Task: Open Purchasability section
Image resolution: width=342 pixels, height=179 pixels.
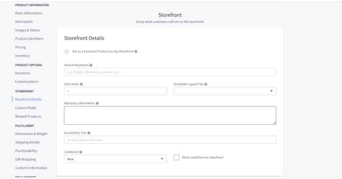Action: tap(26, 151)
